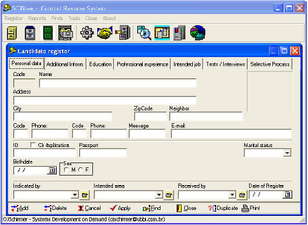Image resolution: width=308 pixels, height=225 pixels.
Task: Click the lookup icon beside Received by
Action: [242, 195]
